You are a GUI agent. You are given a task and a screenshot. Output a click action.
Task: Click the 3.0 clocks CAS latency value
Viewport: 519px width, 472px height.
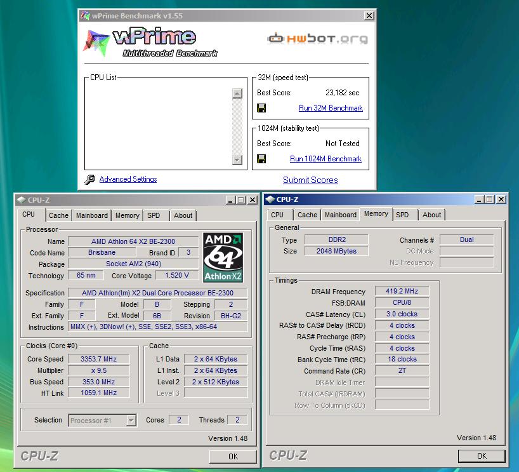402,314
